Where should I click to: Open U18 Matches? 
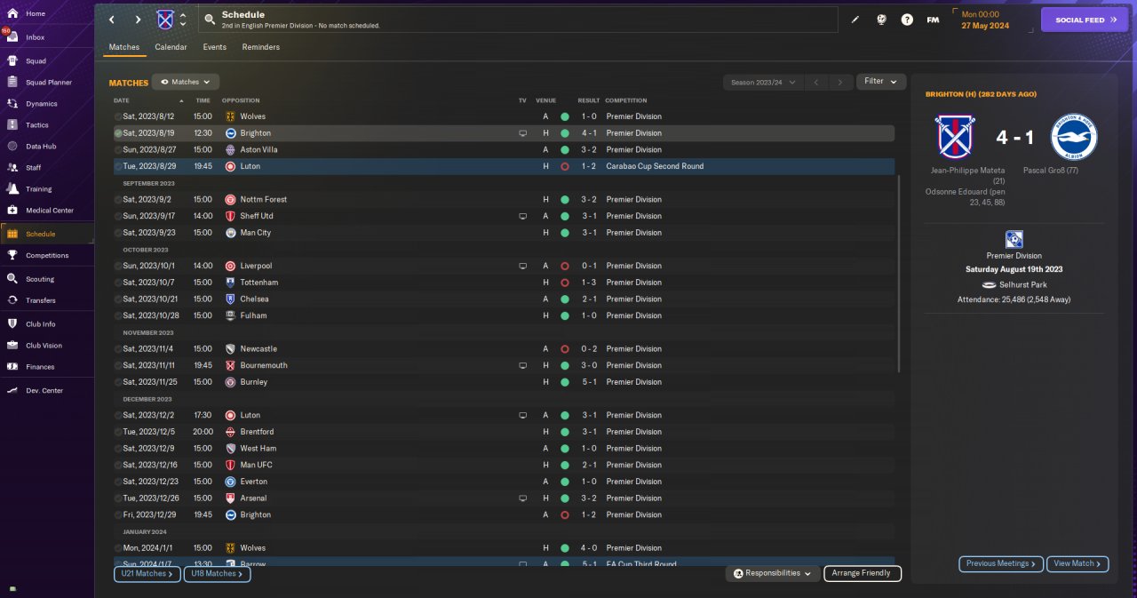tap(218, 574)
